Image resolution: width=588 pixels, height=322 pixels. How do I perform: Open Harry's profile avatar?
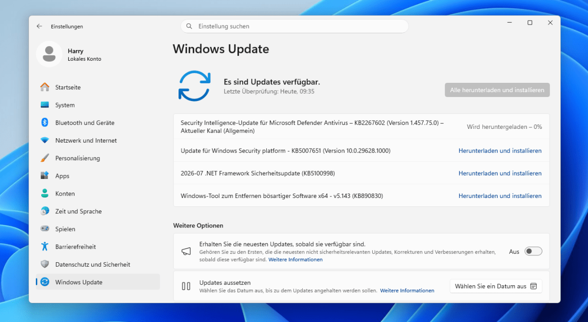coord(49,54)
